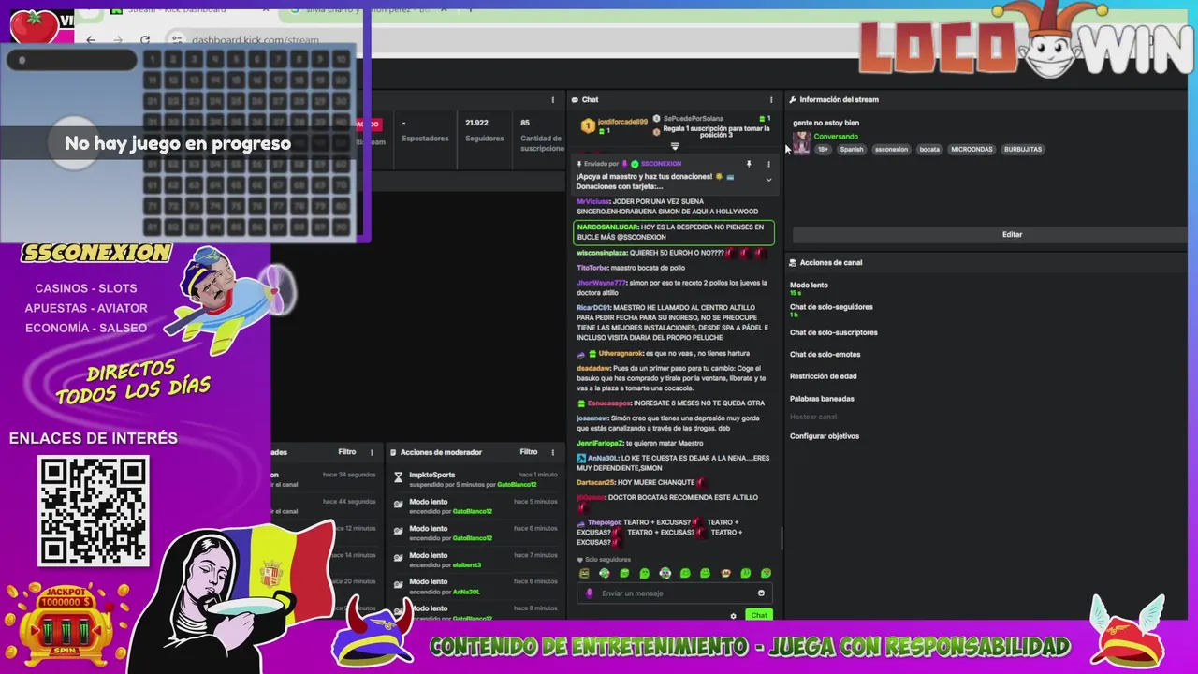Image resolution: width=1198 pixels, height=674 pixels.
Task: Click snail icon of Modo lento hace 6 minutos
Action: [x=398, y=532]
